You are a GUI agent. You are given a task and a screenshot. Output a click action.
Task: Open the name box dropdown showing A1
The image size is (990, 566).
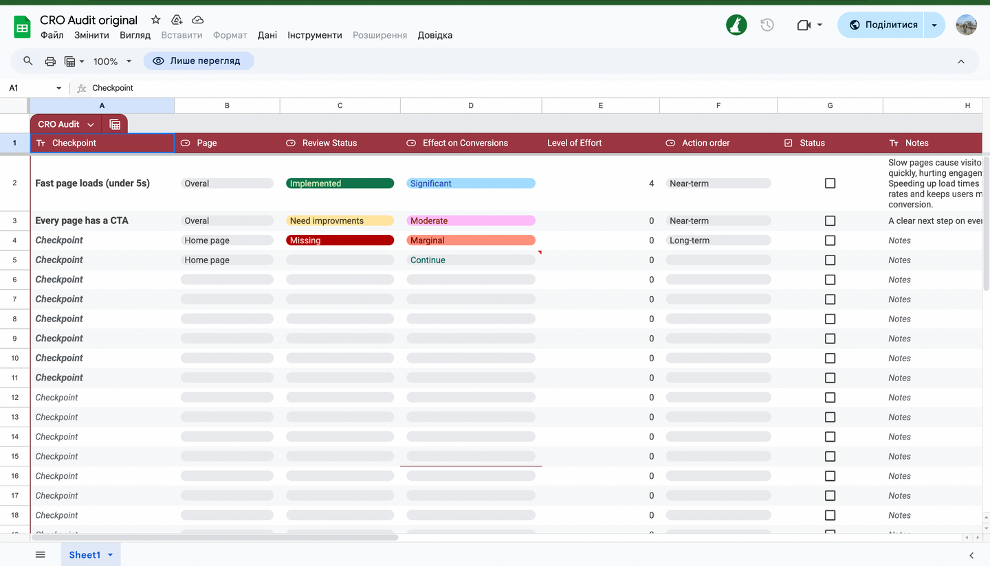pyautogui.click(x=59, y=88)
